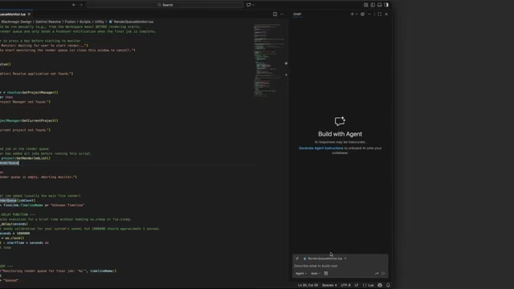
Task: Click the Generate Agent Instructions link
Action: coord(321,148)
